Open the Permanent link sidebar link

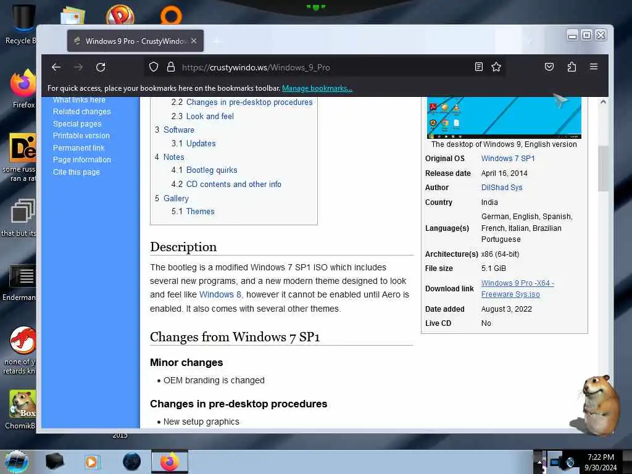click(x=78, y=148)
